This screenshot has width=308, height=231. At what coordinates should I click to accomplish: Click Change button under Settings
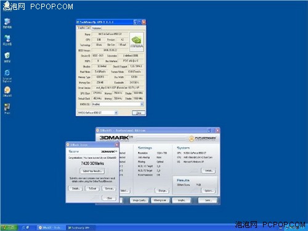[162, 191]
